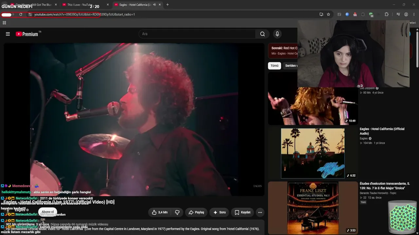This screenshot has width=419, height=235.
Task: Open the browser profile icon
Action: tap(406, 14)
